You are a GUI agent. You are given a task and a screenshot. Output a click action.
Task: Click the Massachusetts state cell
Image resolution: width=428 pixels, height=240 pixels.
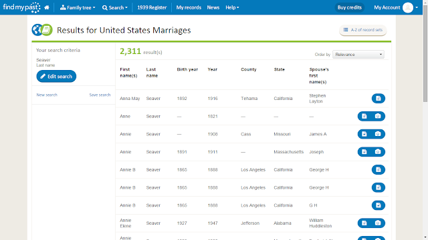(x=288, y=152)
